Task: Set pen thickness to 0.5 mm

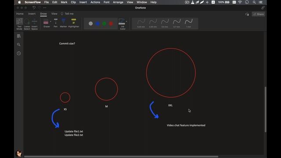Action: 165,23
